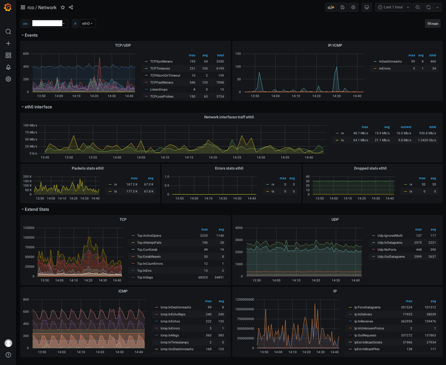Click the save dashboard icon
Screen dimensions: 446x365
pyautogui.click(x=343, y=7)
